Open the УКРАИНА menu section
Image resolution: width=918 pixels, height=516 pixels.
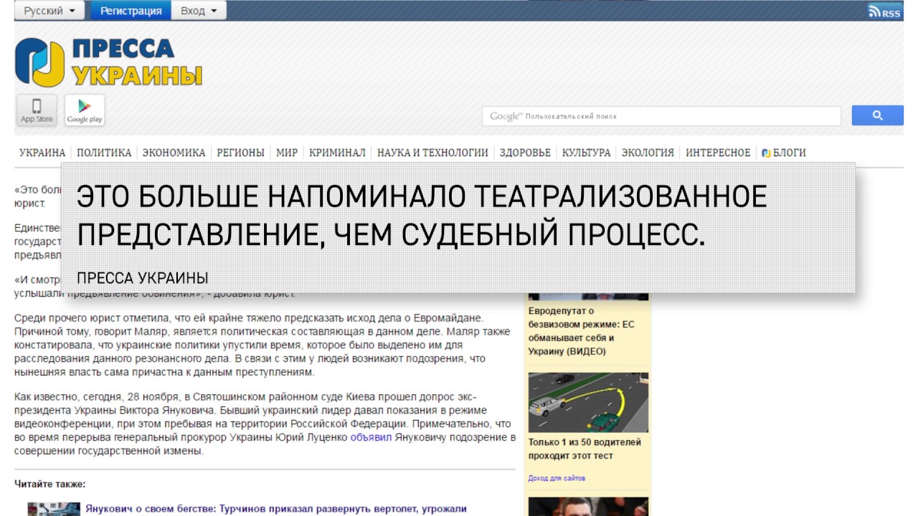click(x=42, y=153)
